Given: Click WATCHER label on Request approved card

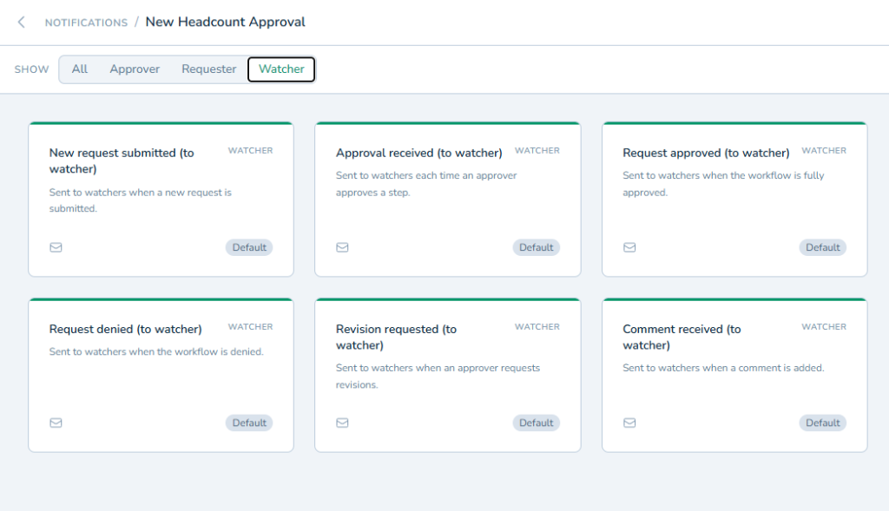Looking at the screenshot, I should click(x=824, y=151).
